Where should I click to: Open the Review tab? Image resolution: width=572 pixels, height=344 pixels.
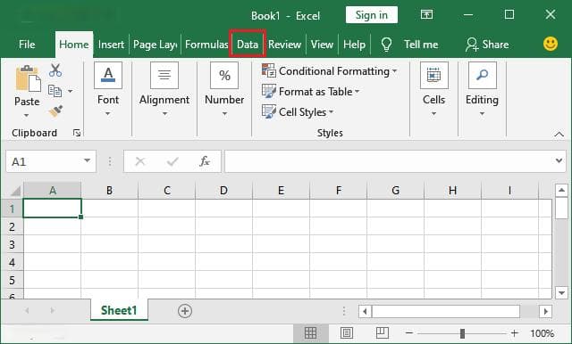tap(284, 45)
